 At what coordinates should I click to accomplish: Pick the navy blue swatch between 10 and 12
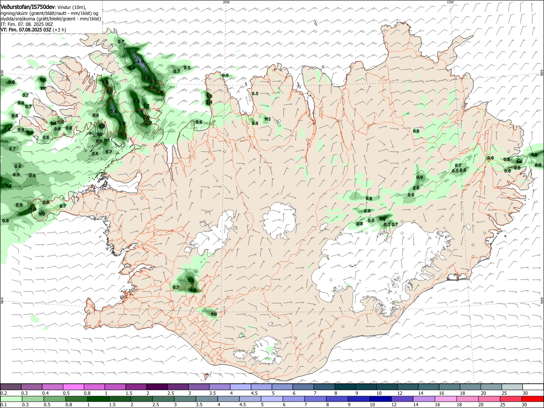tap(380, 399)
